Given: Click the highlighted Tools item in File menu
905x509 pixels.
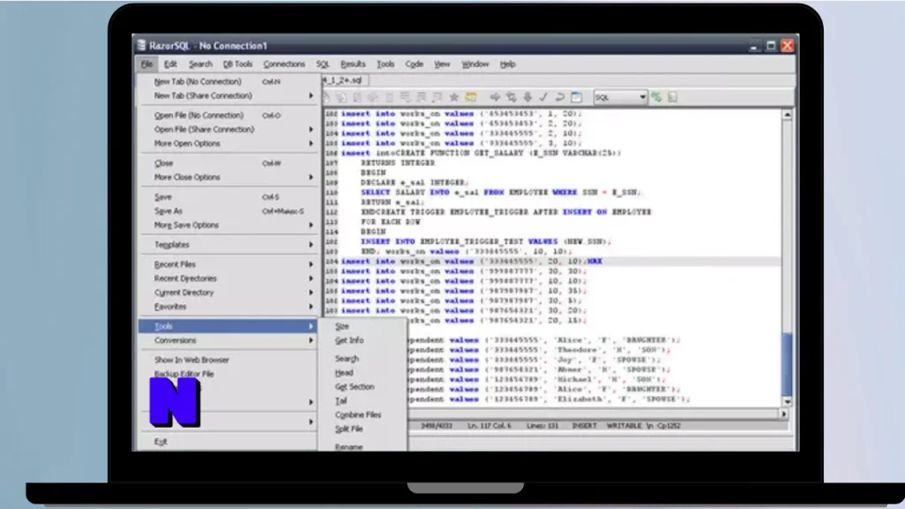Looking at the screenshot, I should pyautogui.click(x=228, y=326).
